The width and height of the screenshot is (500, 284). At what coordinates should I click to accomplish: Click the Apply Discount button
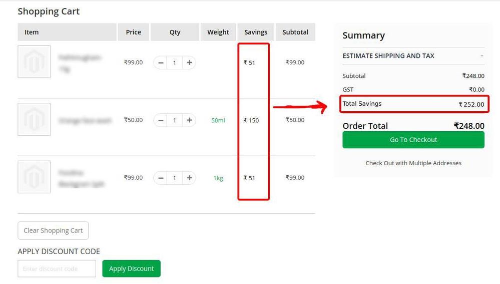pos(131,269)
